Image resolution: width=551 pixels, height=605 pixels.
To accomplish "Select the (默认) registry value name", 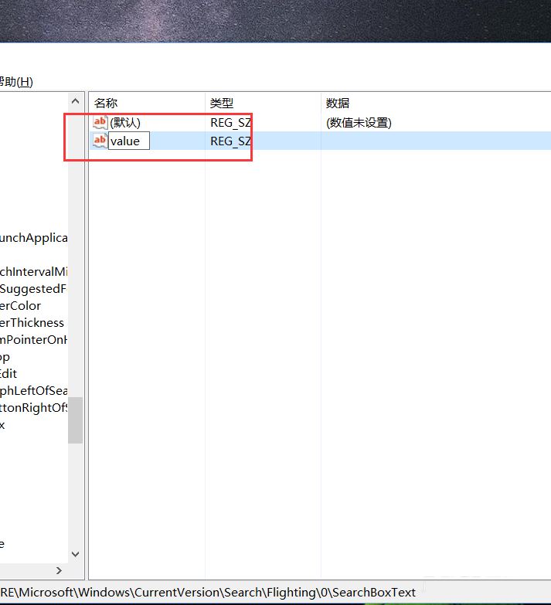I will pos(125,122).
